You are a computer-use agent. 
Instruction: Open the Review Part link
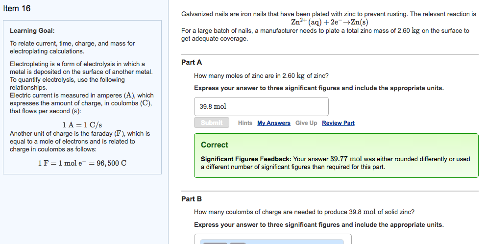click(338, 123)
